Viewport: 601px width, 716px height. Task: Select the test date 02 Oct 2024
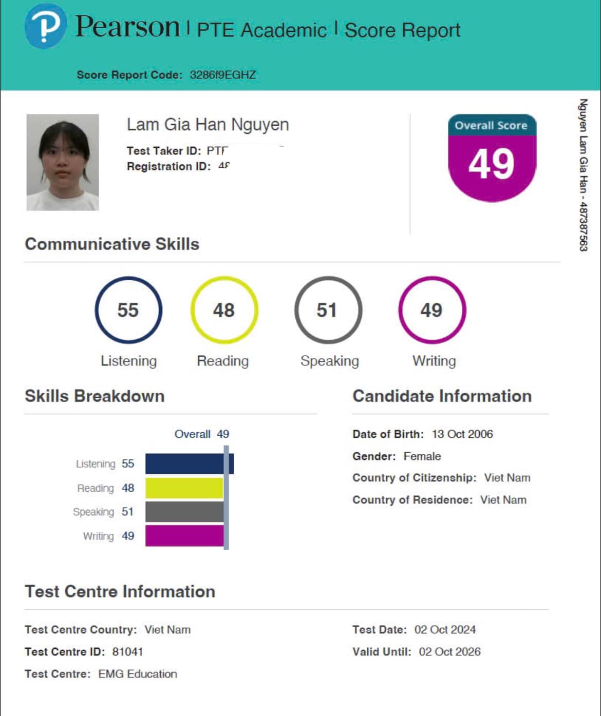pos(445,630)
